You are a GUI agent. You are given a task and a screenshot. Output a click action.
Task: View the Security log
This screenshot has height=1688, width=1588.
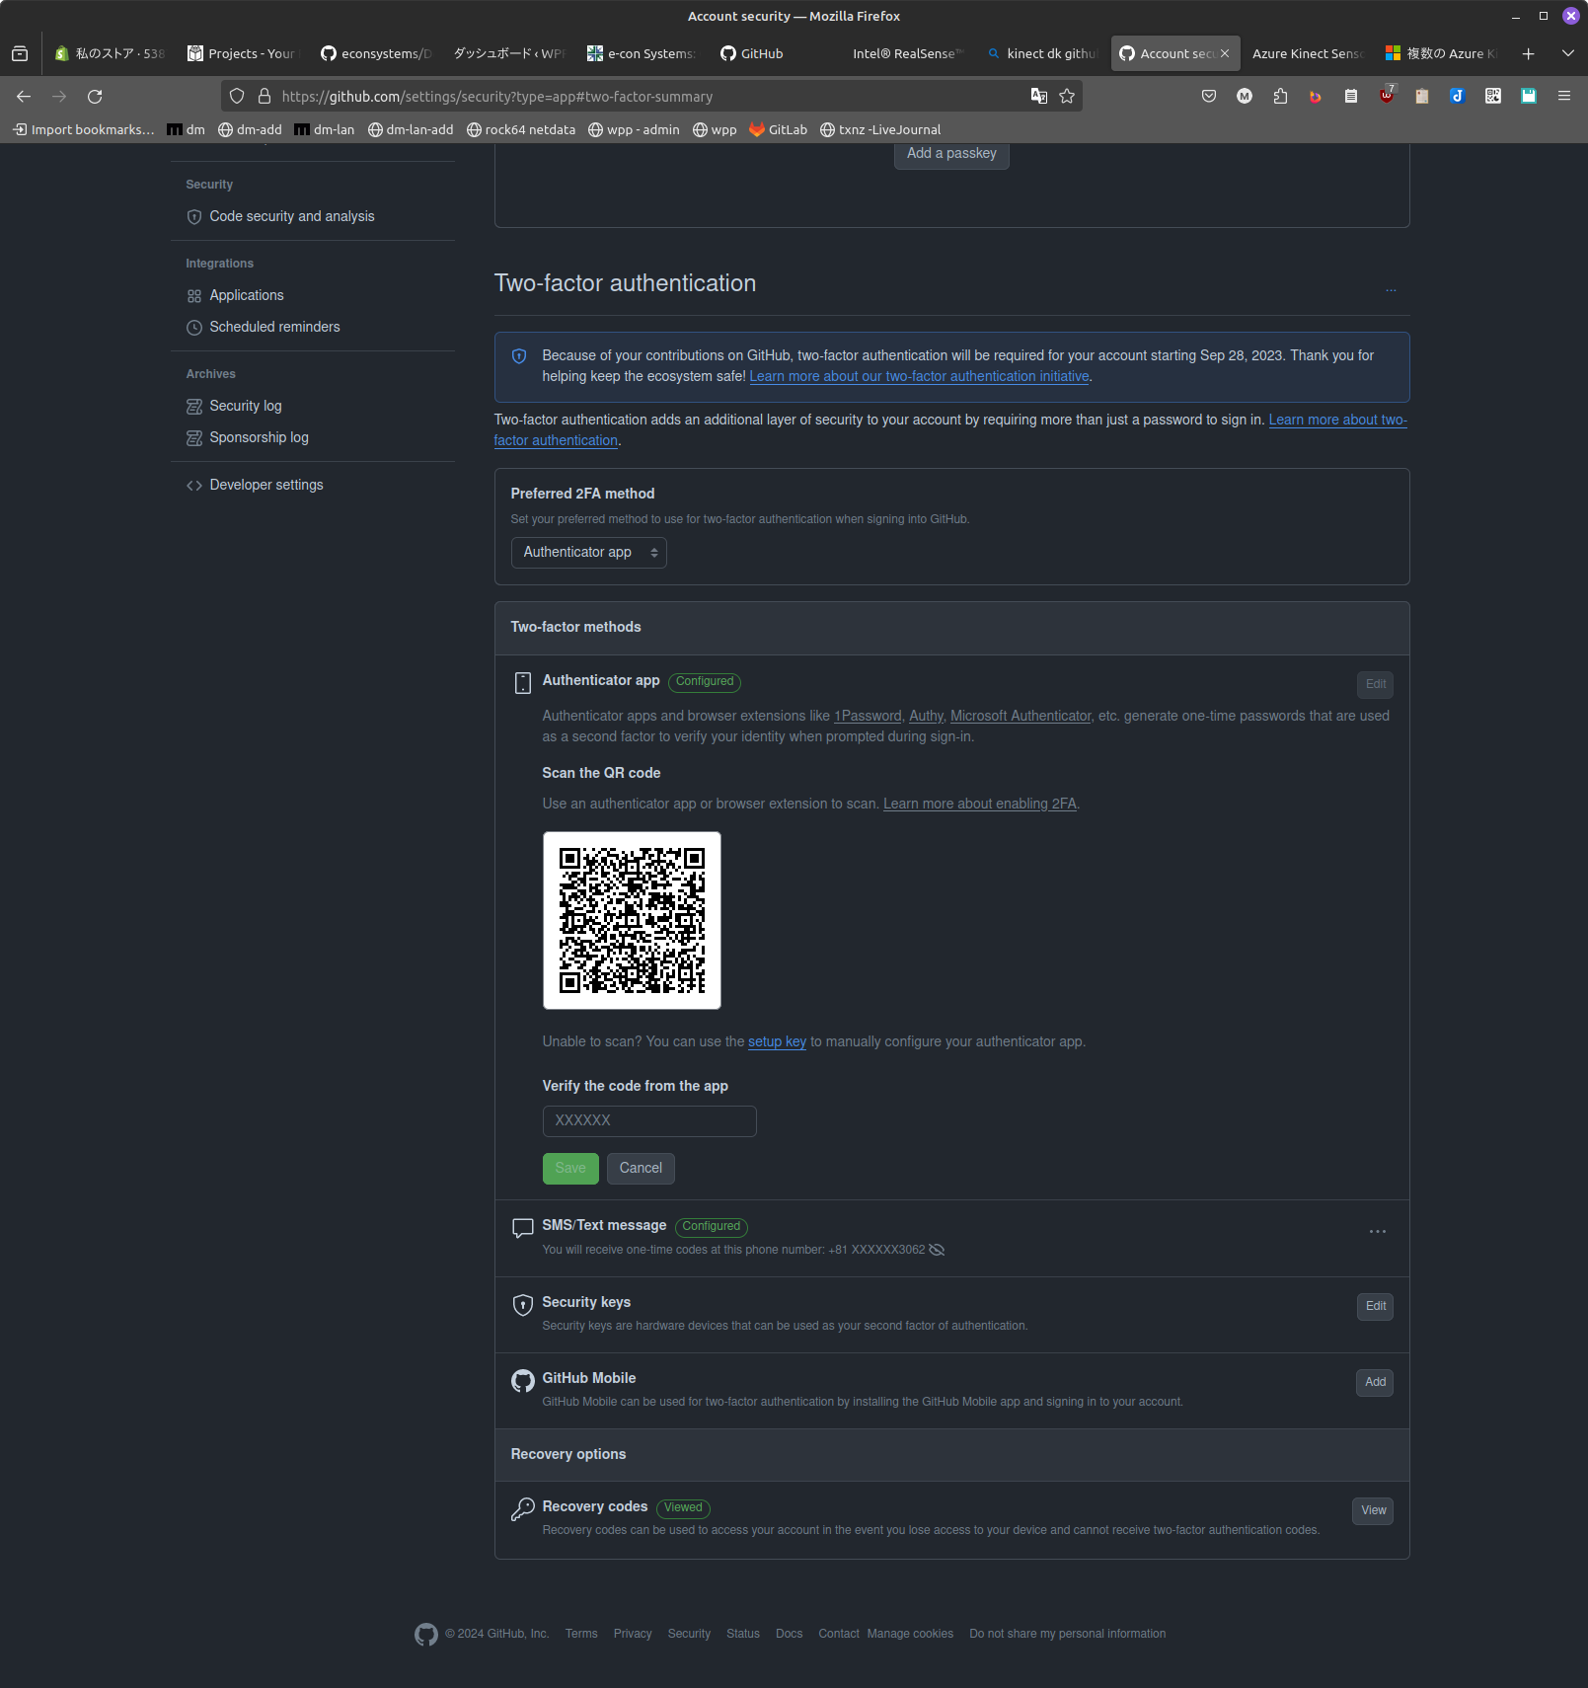pos(246,406)
